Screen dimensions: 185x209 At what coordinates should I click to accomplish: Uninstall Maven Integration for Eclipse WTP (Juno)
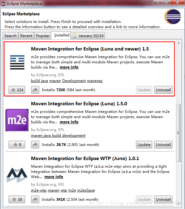coord(163,200)
